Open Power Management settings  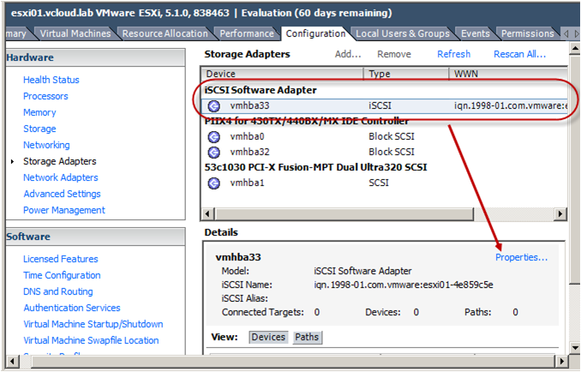click(64, 210)
